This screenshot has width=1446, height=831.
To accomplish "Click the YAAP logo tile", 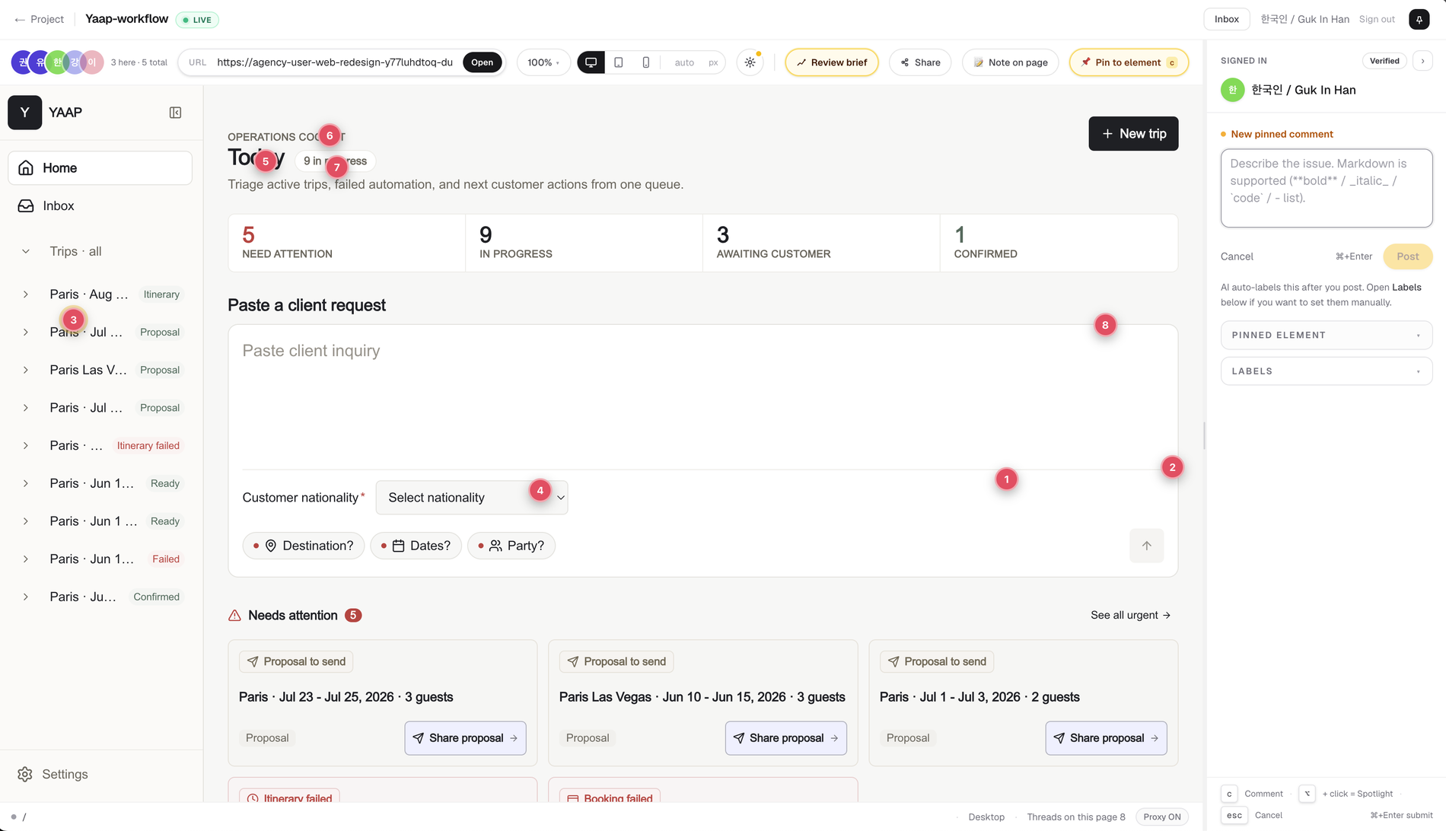I will click(25, 113).
